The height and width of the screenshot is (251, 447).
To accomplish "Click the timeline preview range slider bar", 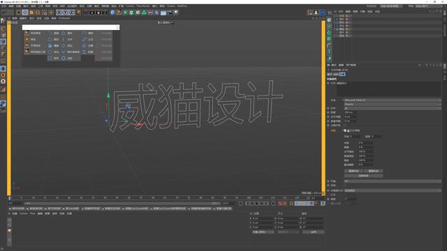I will [x=123, y=204].
